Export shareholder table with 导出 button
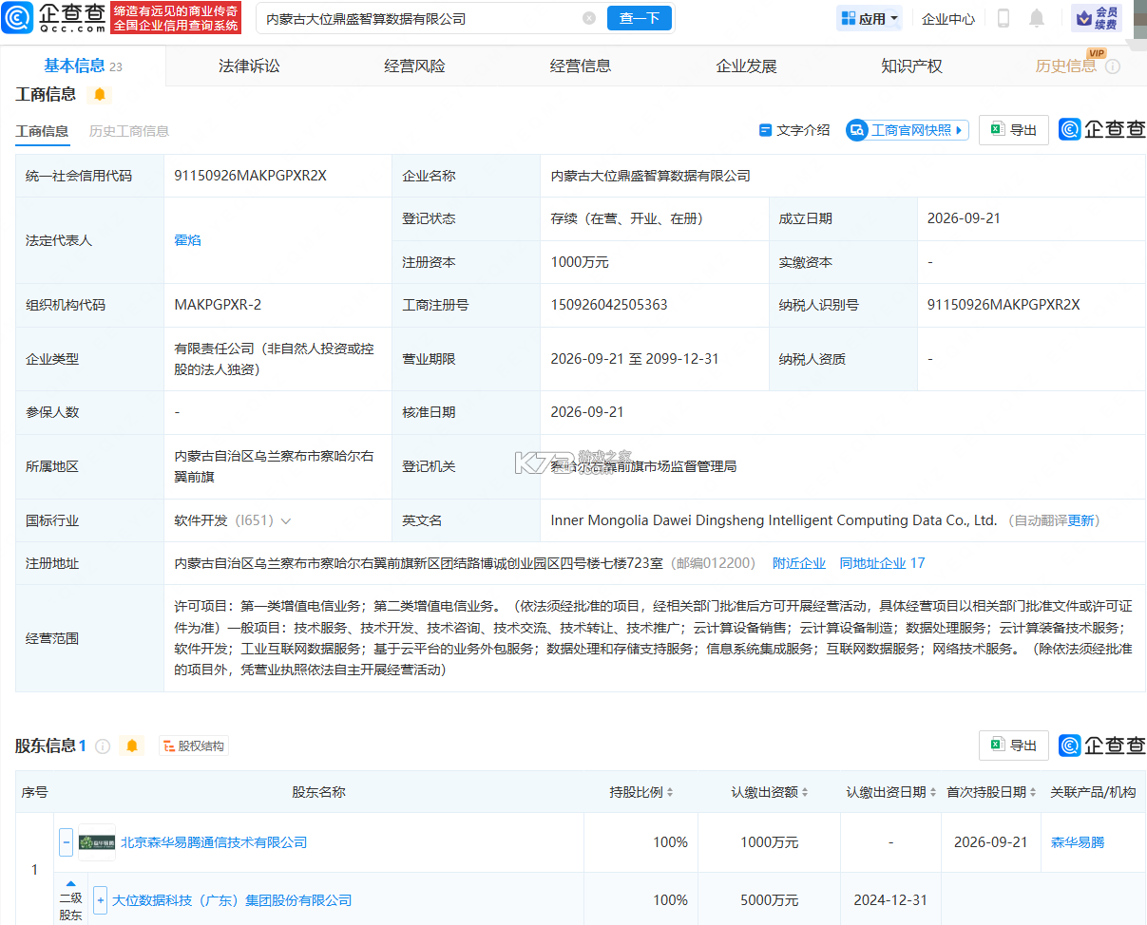Image resolution: width=1147 pixels, height=925 pixels. pos(1014,746)
